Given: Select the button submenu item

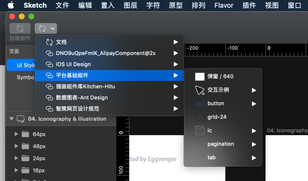Looking at the screenshot, I should click(216, 103).
